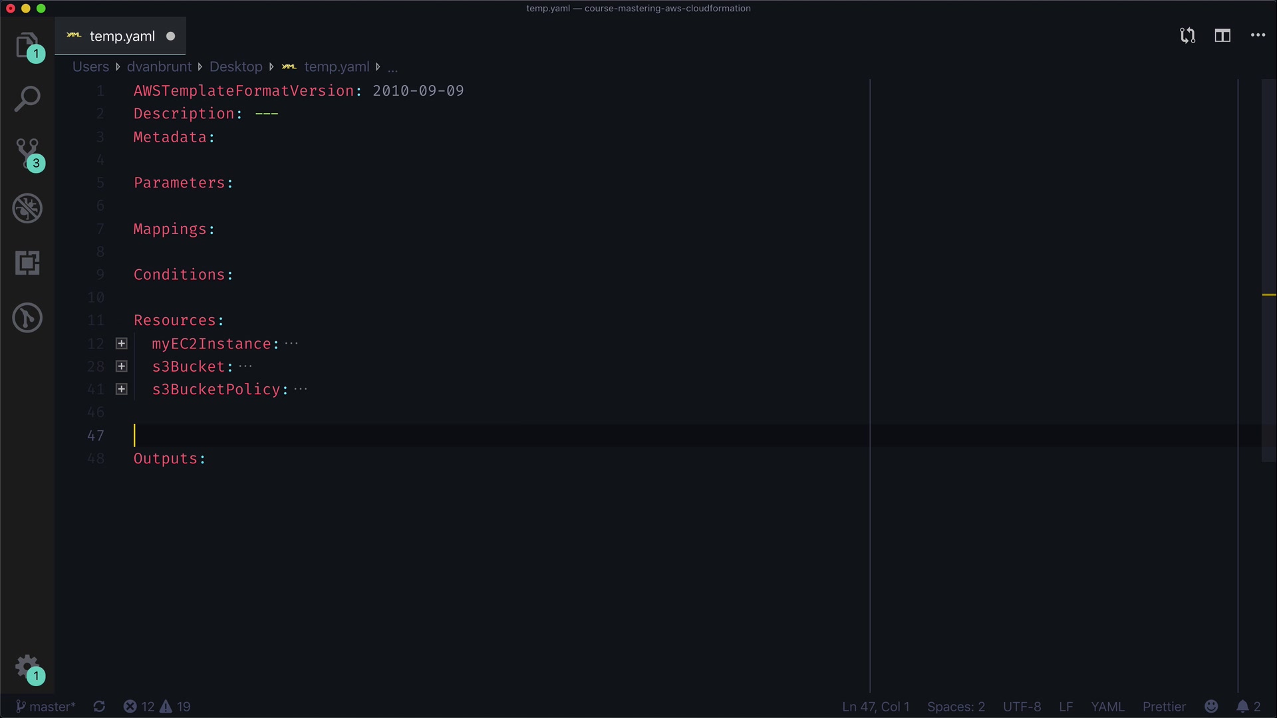Click the Desktop breadcrumb segment
1277x718 pixels.
235,66
